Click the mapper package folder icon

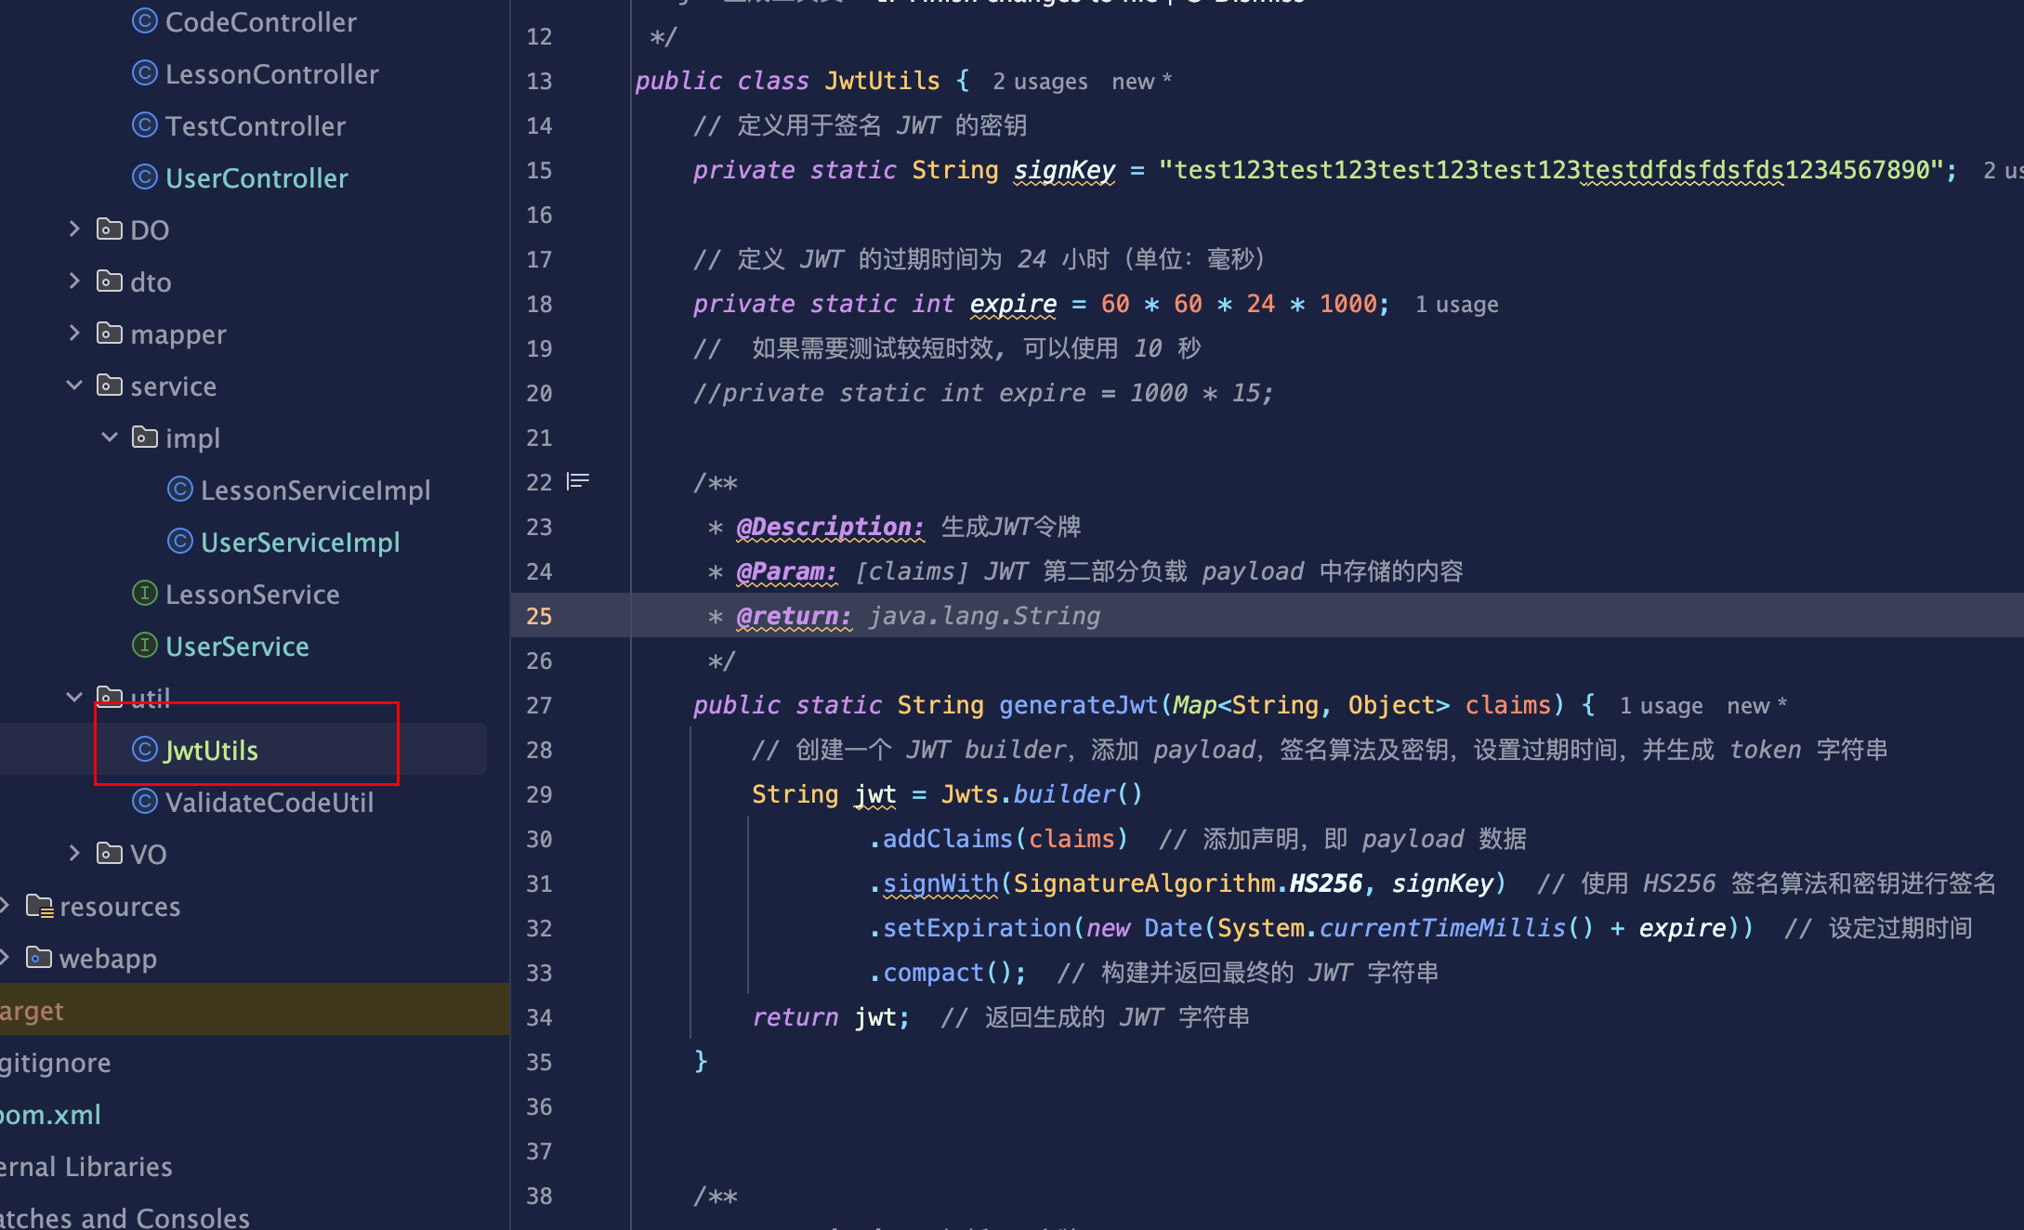[110, 334]
